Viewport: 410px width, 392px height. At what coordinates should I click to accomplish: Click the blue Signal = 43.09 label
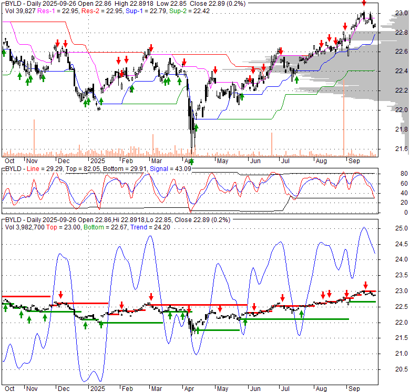[170, 169]
